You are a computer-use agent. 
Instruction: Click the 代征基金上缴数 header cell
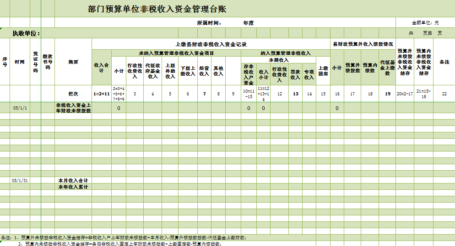(387, 68)
